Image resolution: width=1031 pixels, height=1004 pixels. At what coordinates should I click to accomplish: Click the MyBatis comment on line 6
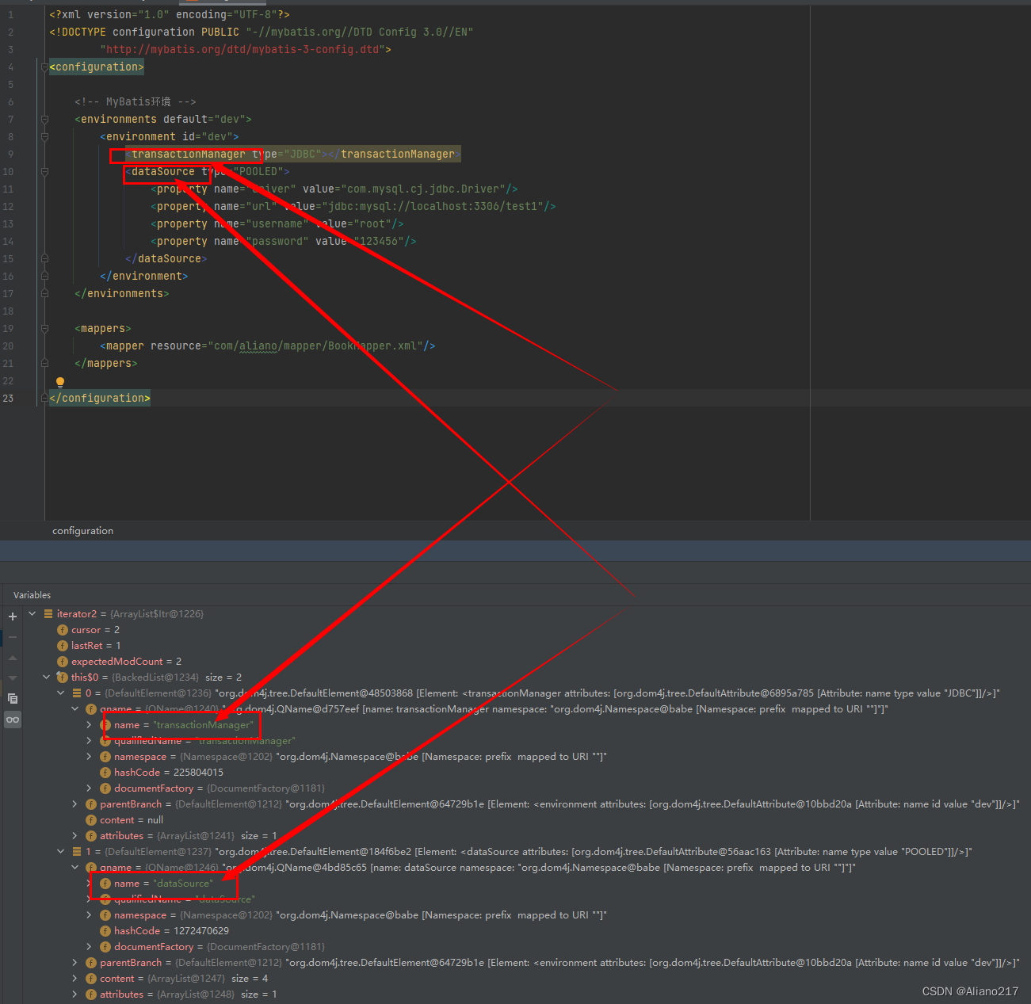(x=135, y=102)
